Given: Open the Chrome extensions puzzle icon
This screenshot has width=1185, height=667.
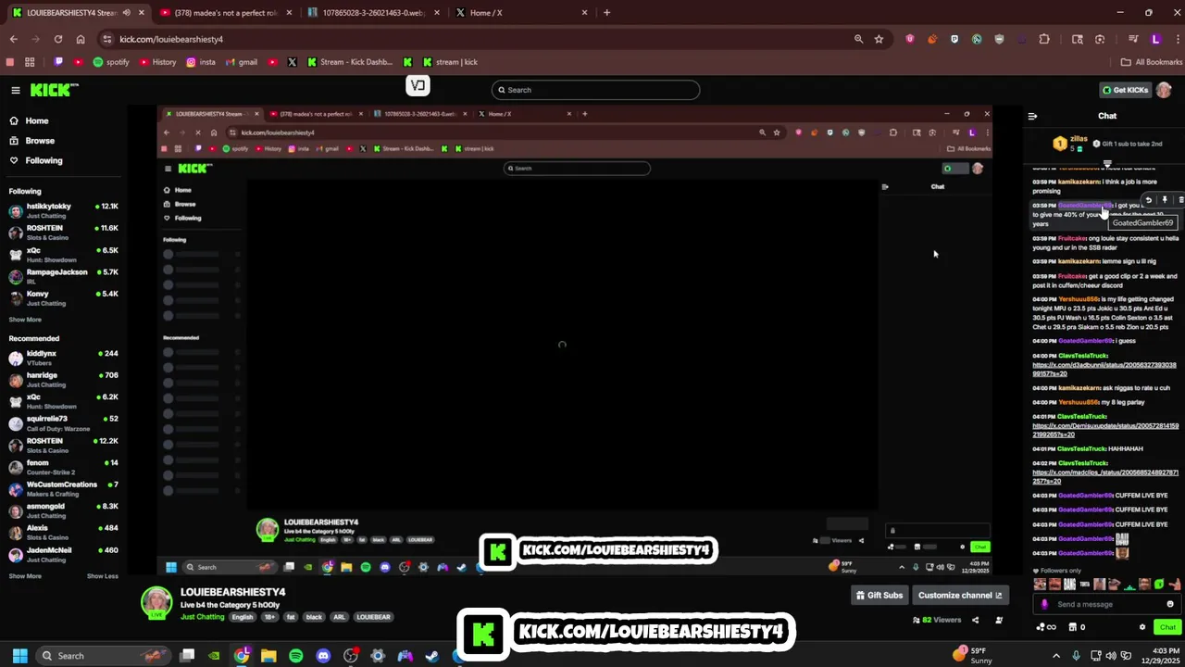Looking at the screenshot, I should [1044, 39].
